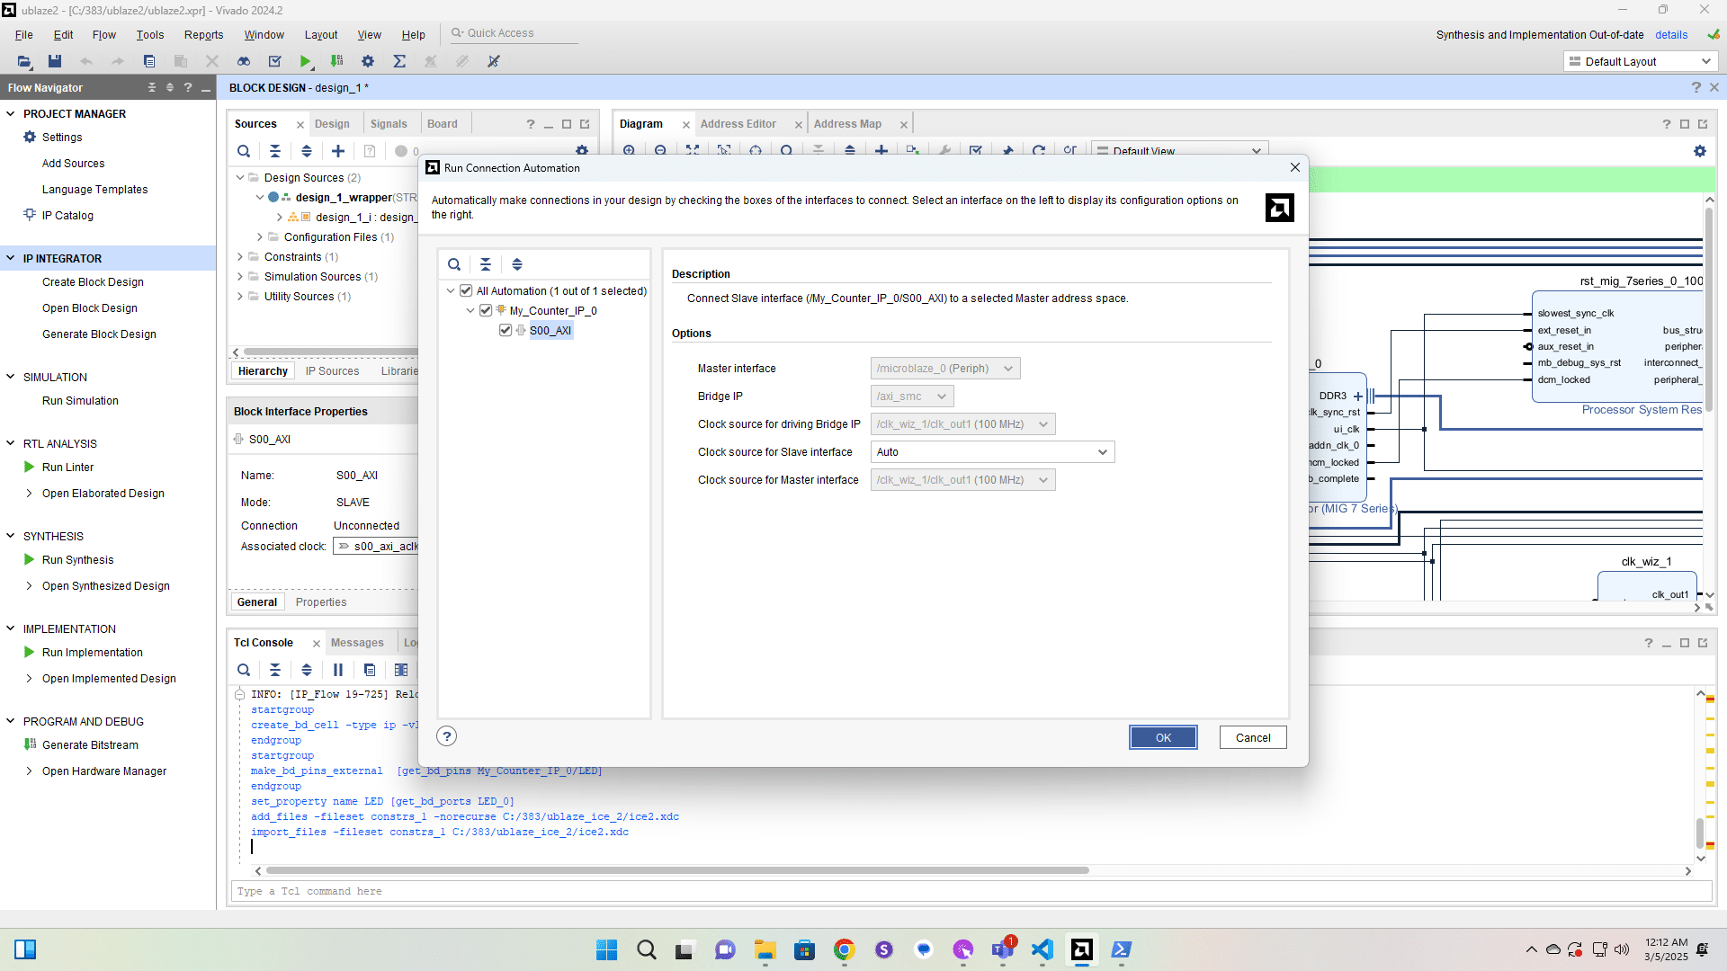The image size is (1727, 971).
Task: Expand the Constraints folder in Sources
Action: point(240,257)
